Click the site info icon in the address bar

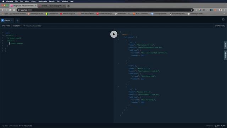(x=19, y=10)
